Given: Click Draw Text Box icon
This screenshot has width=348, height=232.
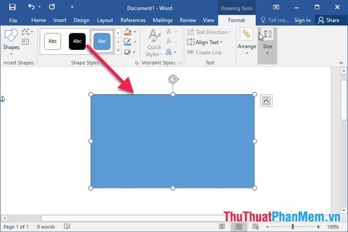Looking at the screenshot, I should [x=25, y=41].
